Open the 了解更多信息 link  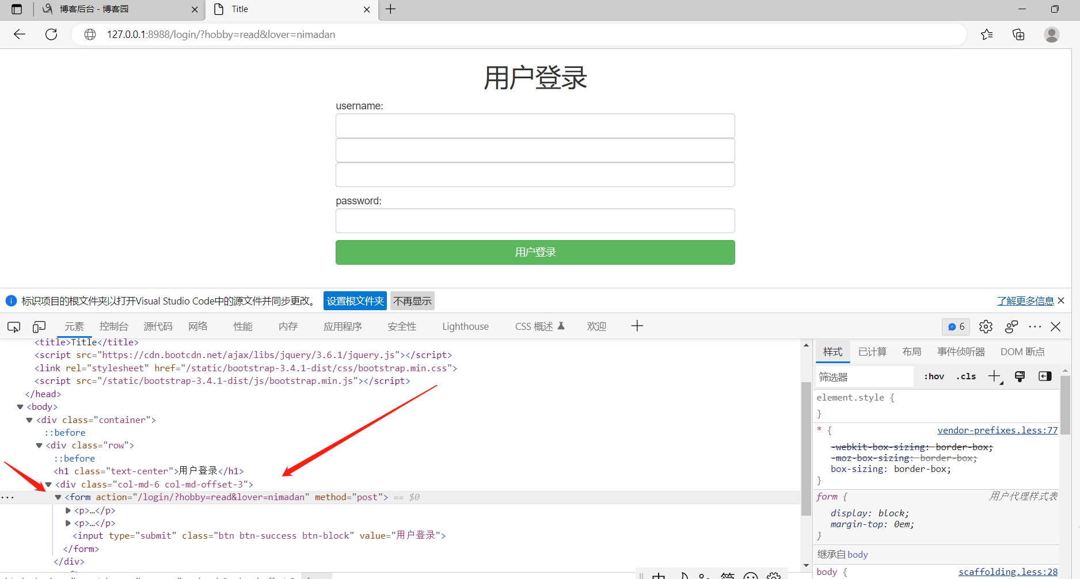click(x=1025, y=301)
